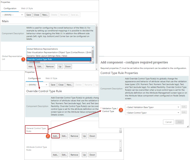The height and width of the screenshot is (160, 190).
Task: Click the Attribute Control Type Rules list box
Action: point(85,146)
